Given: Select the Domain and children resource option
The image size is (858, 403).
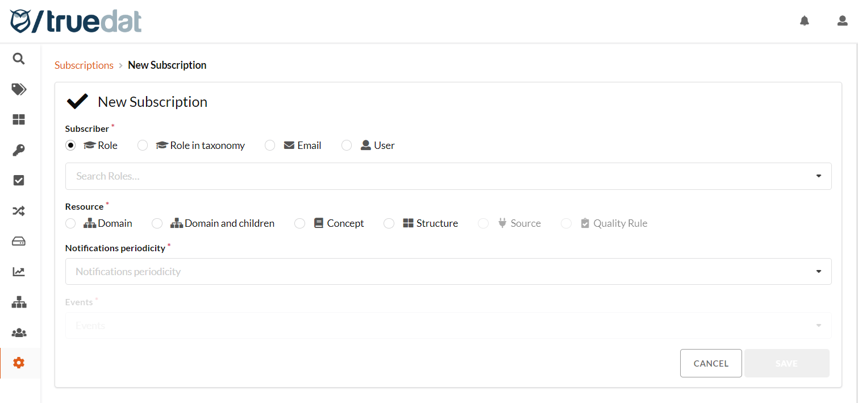Looking at the screenshot, I should point(157,223).
